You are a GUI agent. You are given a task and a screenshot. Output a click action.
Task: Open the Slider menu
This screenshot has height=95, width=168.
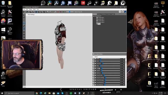pyautogui.click(x=34, y=9)
